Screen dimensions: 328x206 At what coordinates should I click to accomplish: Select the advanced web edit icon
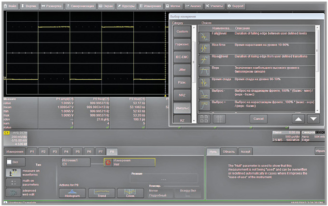tap(13, 192)
